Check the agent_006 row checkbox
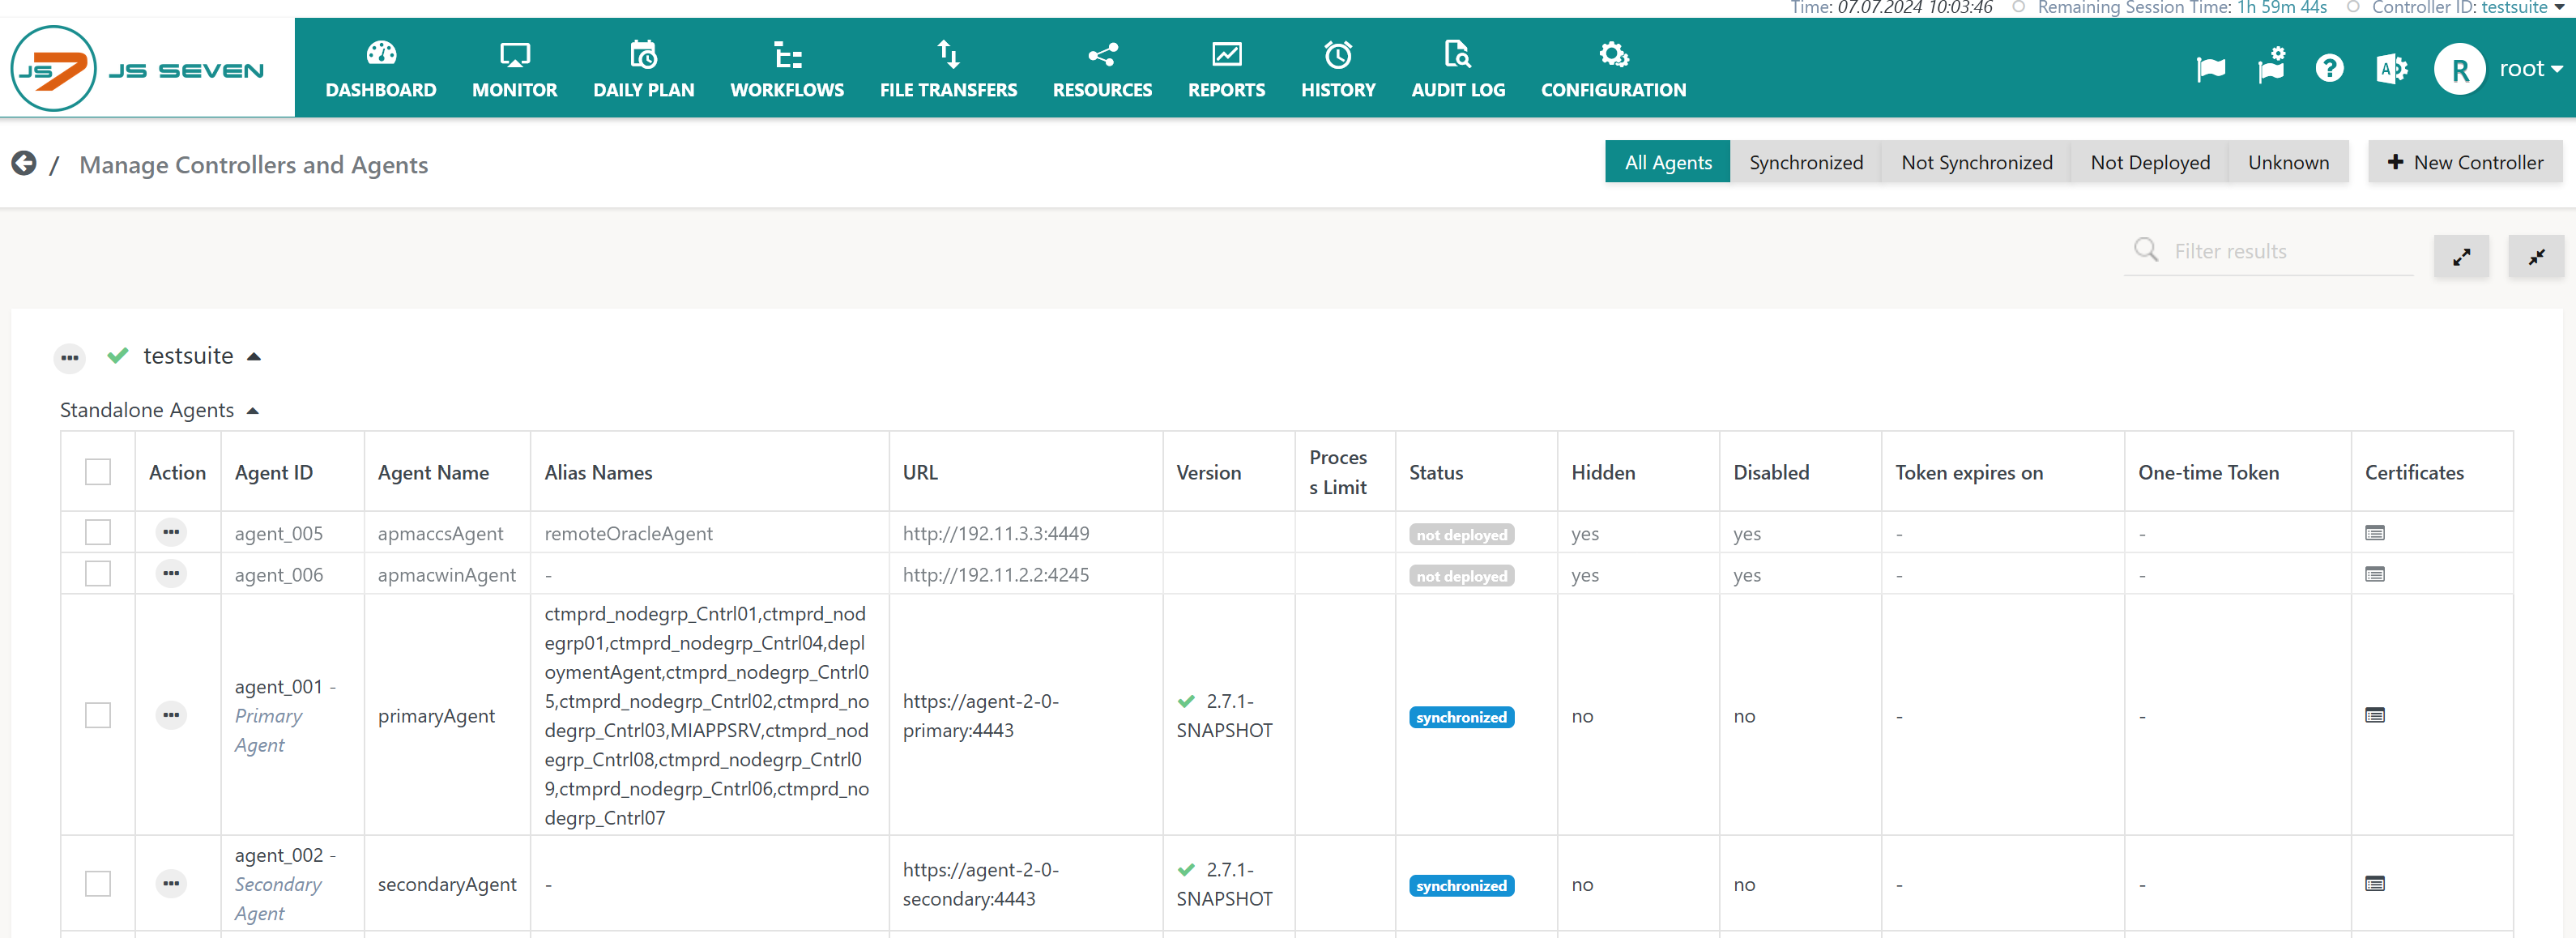Screen dimensions: 2576x938 click(98, 573)
